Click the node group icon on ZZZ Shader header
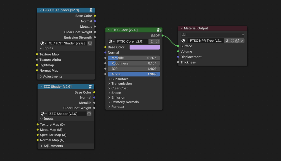 (x=90, y=87)
